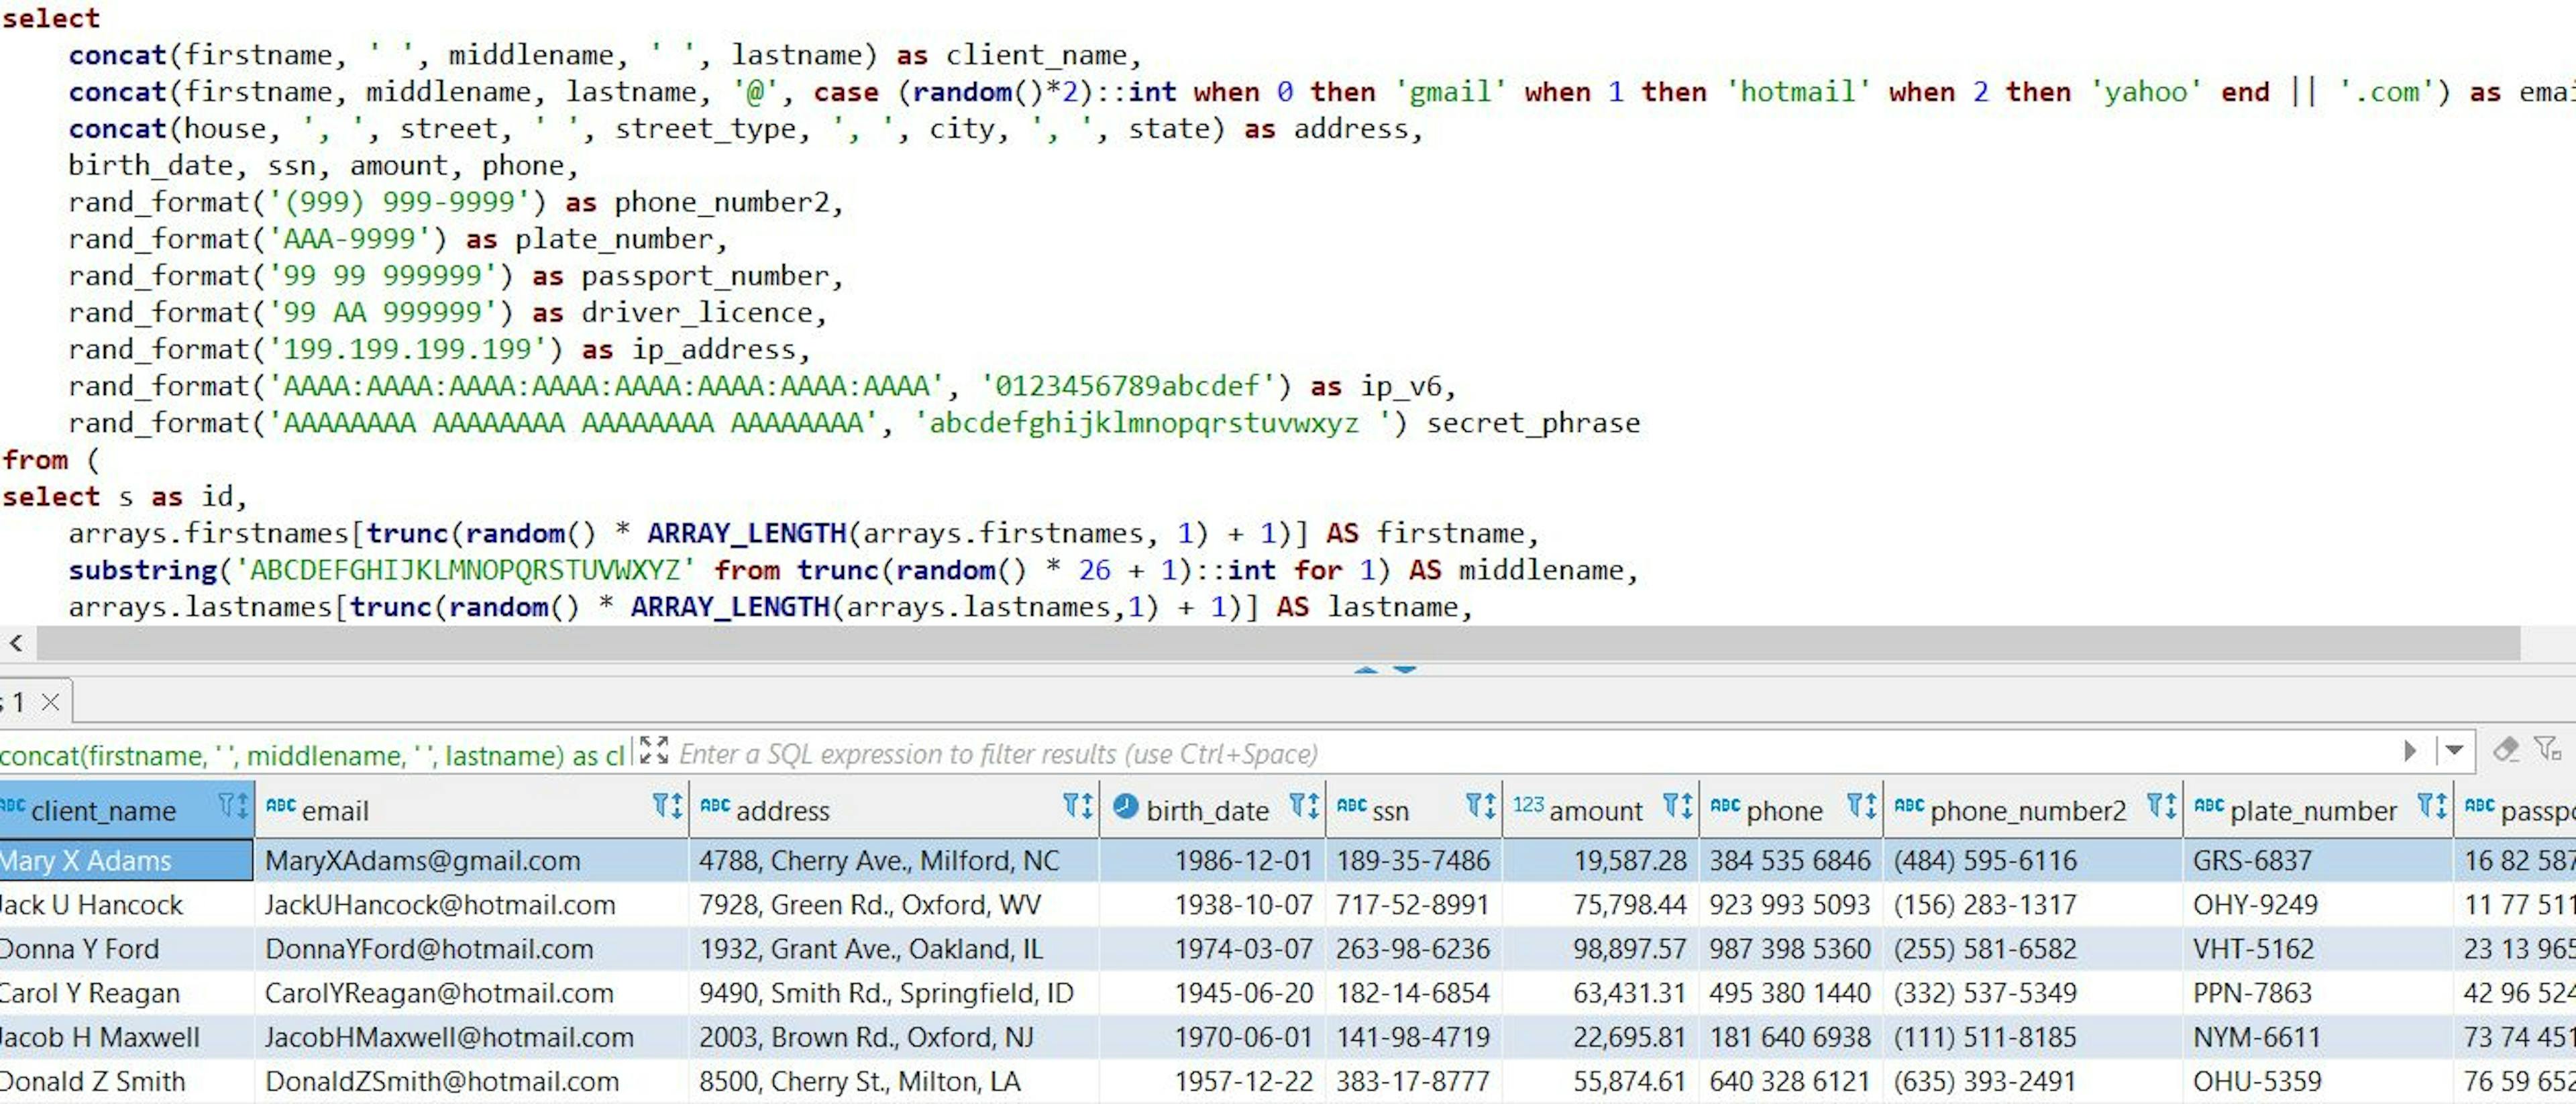Click the ABC type icon on client_name column

pos(10,805)
